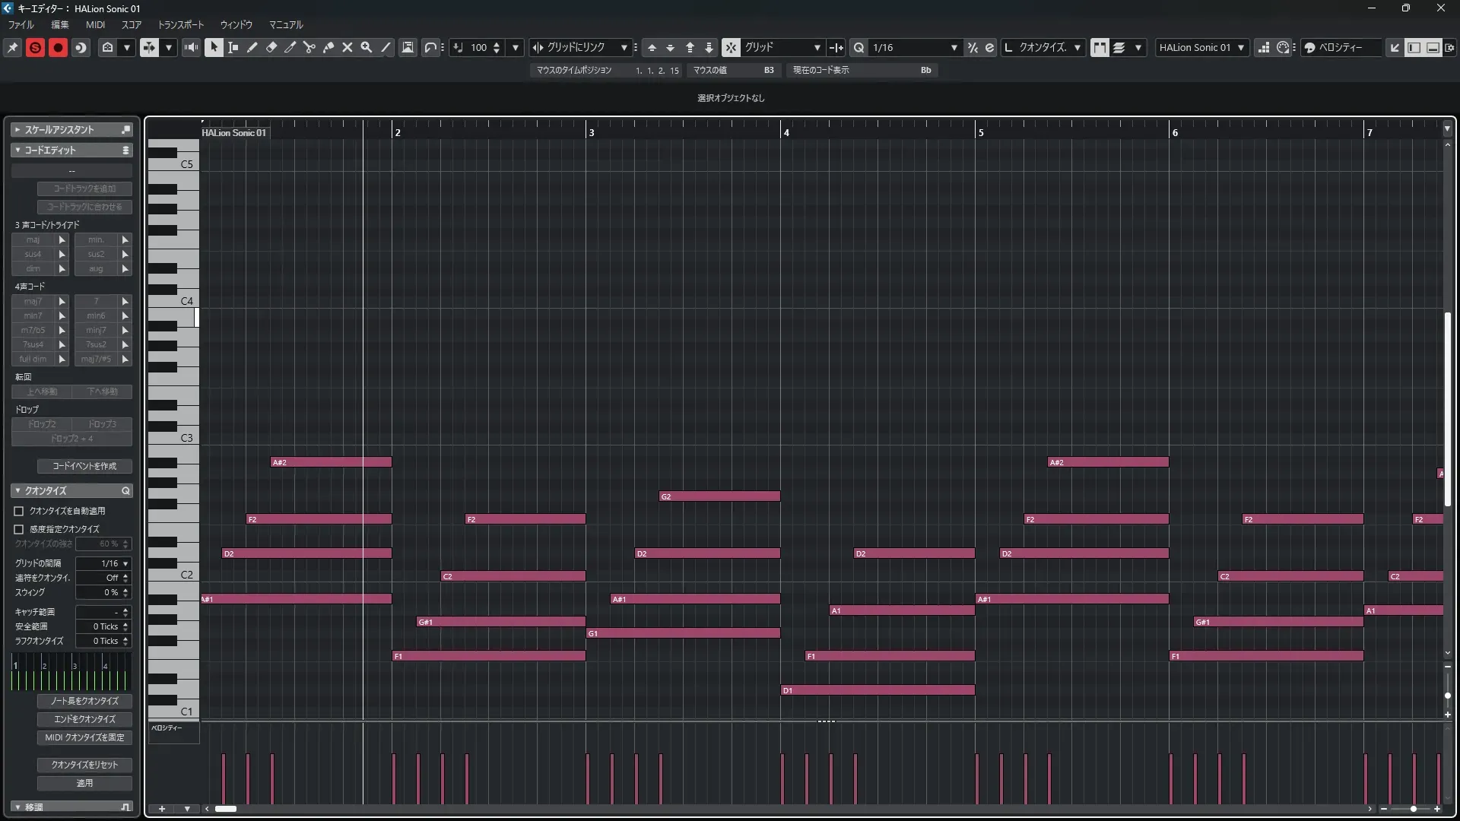Select the Erase tool
Image resolution: width=1460 pixels, height=821 pixels.
tap(271, 47)
